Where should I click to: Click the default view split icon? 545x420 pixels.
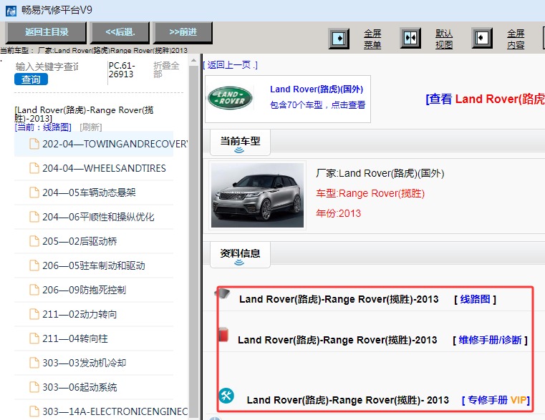(410, 38)
